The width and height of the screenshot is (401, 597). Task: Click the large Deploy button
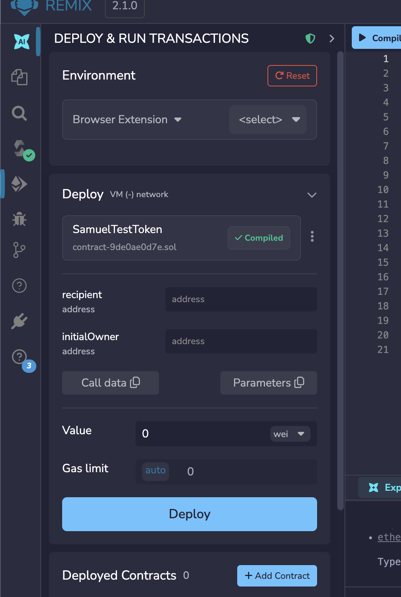tap(190, 514)
